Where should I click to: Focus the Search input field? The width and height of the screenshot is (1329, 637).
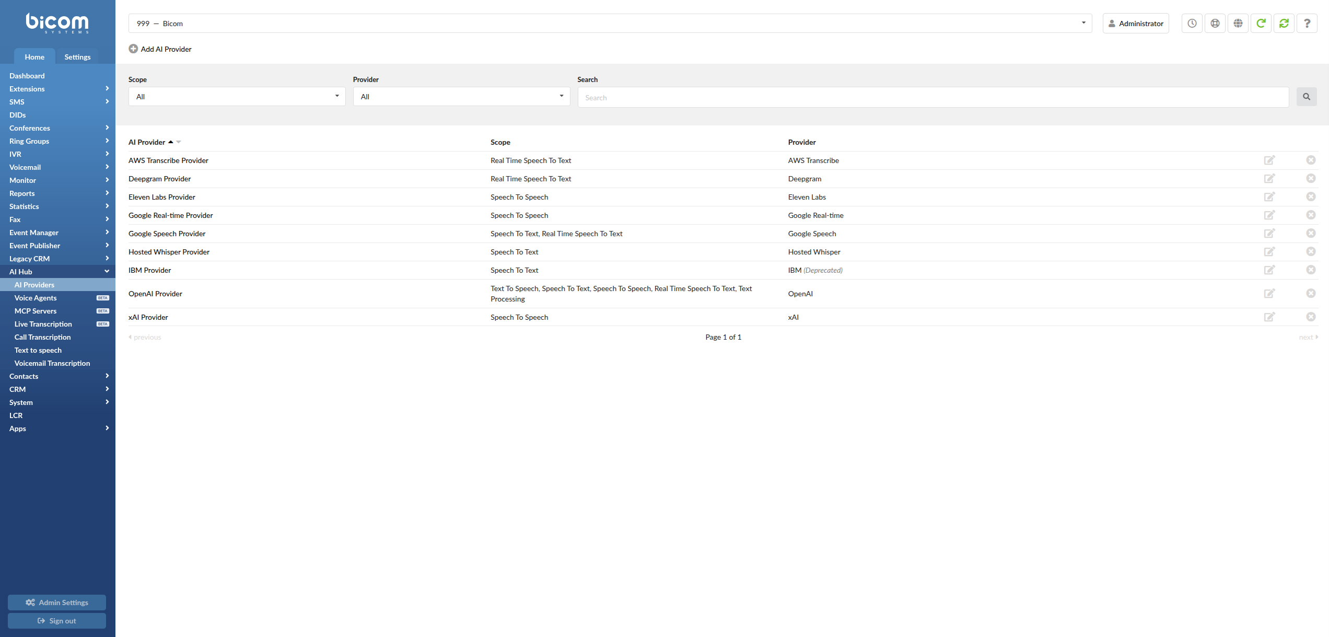[x=933, y=97]
